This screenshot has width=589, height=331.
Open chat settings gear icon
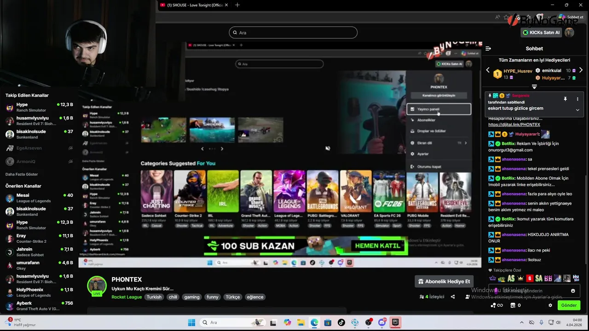pyautogui.click(x=550, y=305)
